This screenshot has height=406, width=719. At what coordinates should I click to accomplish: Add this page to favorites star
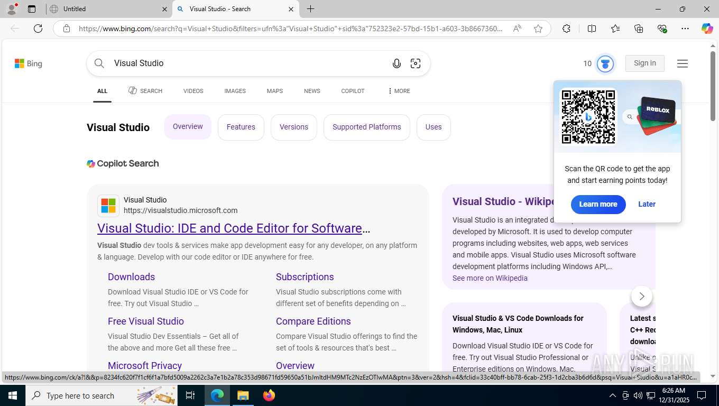pos(538,29)
